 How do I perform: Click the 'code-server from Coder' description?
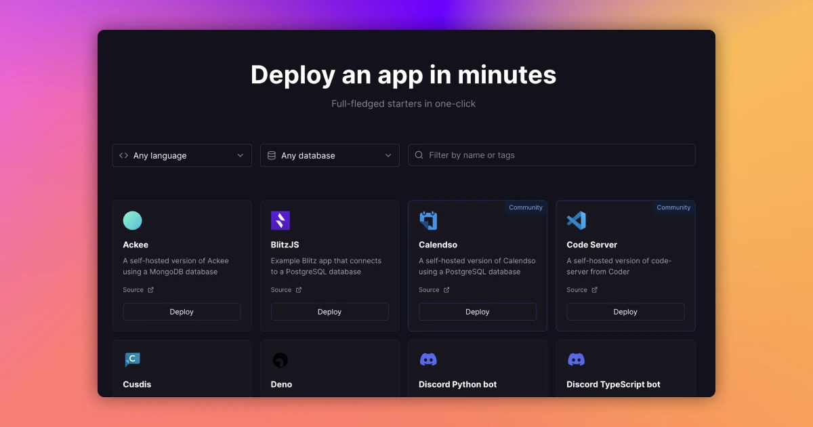click(619, 266)
